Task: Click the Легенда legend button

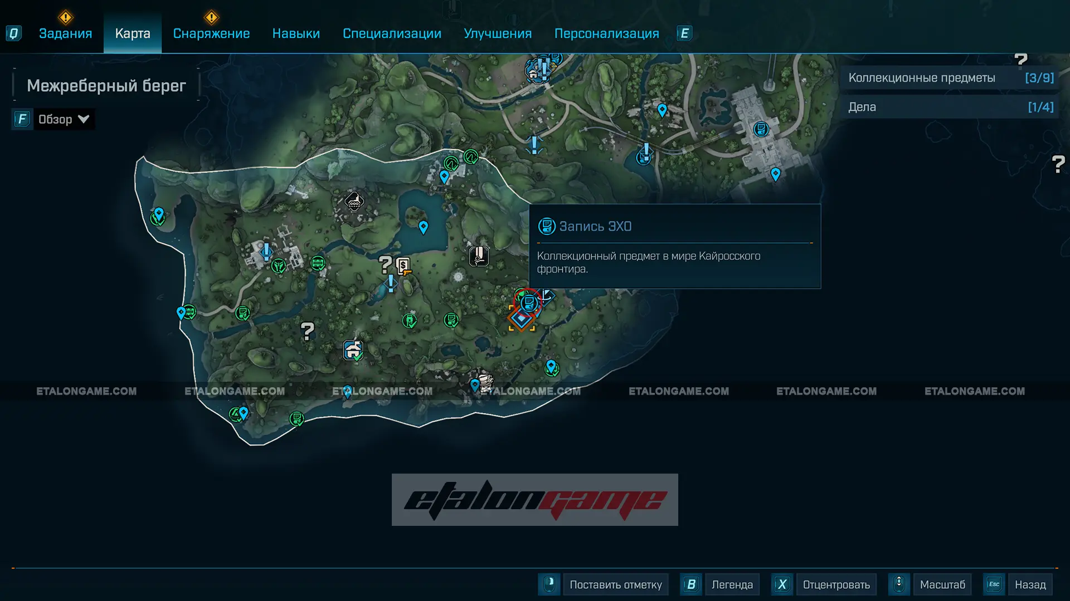Action: [x=731, y=584]
